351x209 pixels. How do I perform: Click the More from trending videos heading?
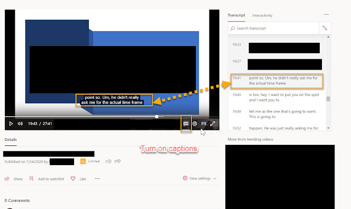(x=250, y=139)
